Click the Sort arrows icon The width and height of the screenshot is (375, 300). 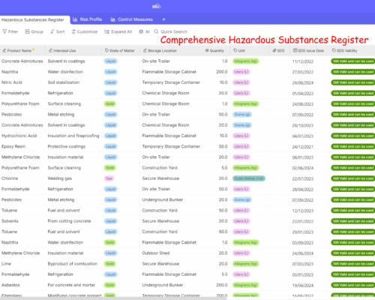(x=52, y=31)
